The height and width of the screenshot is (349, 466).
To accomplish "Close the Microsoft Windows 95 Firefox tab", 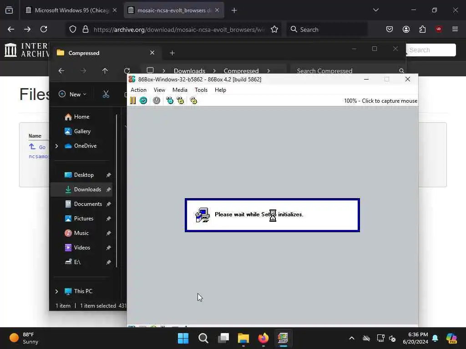I will click(x=115, y=10).
